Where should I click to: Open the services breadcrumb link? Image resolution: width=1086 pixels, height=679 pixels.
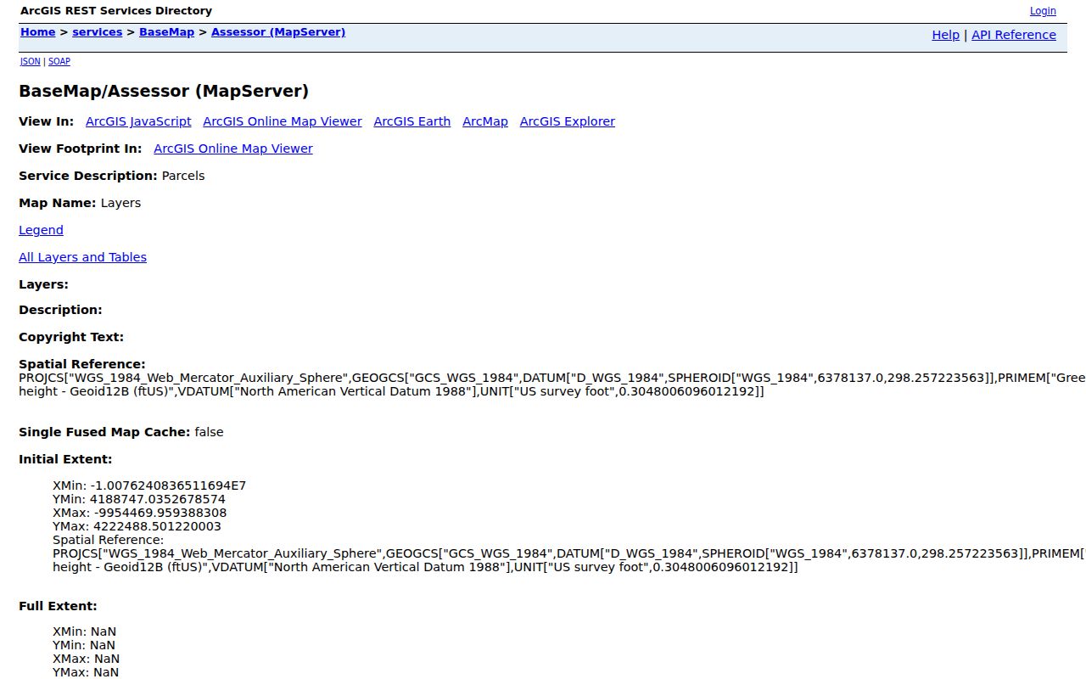98,32
